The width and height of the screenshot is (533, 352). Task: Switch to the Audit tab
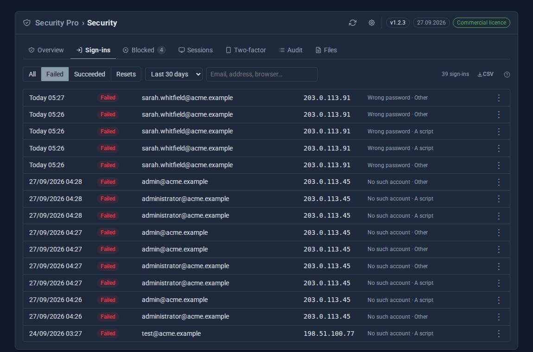click(x=291, y=50)
